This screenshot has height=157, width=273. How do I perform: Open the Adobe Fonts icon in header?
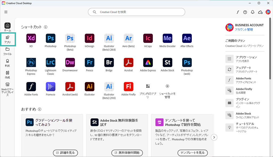pos(238,12)
